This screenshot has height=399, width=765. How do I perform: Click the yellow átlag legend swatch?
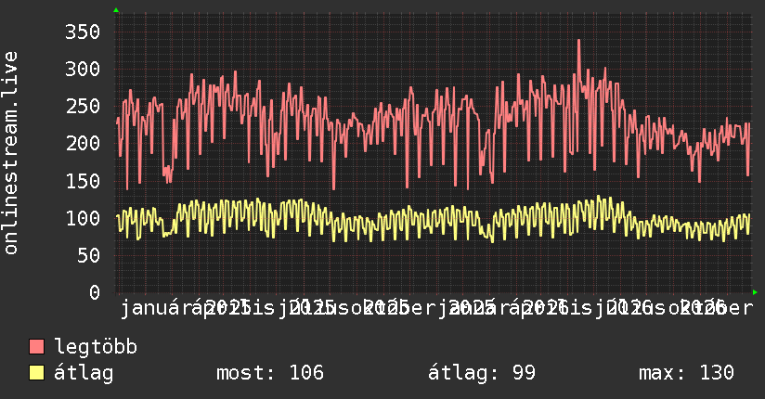[x=36, y=372]
